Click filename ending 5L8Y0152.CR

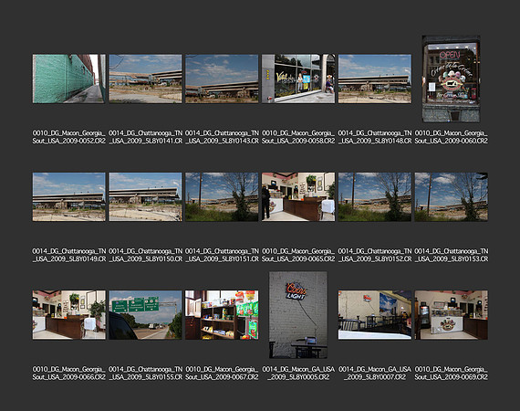[x=375, y=255]
